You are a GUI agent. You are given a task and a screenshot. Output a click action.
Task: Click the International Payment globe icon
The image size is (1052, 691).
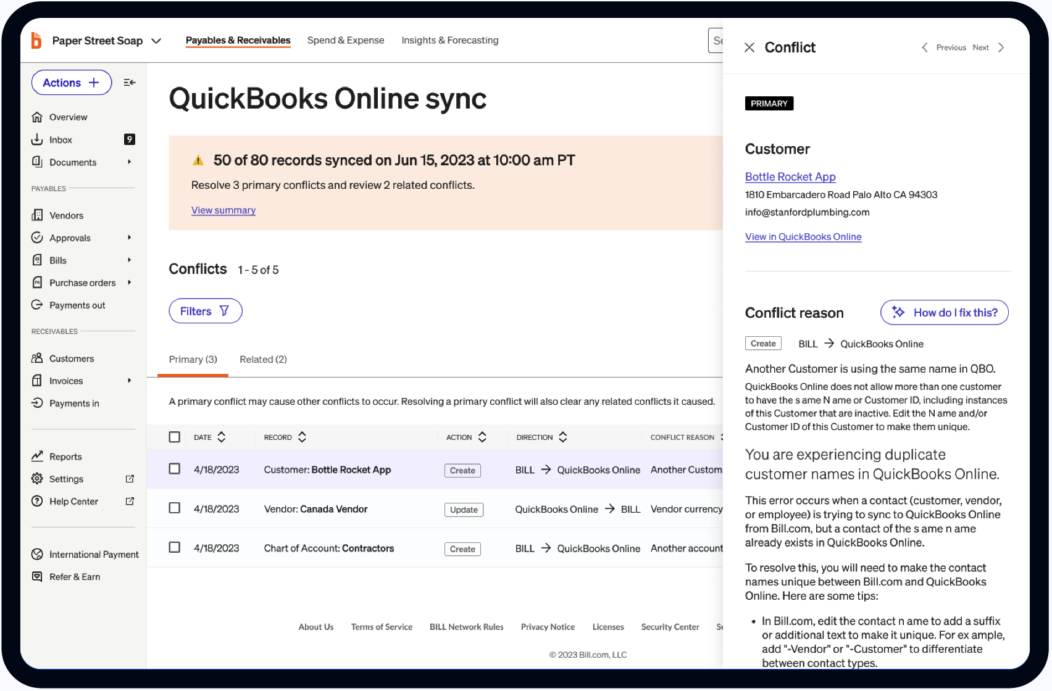click(x=37, y=554)
